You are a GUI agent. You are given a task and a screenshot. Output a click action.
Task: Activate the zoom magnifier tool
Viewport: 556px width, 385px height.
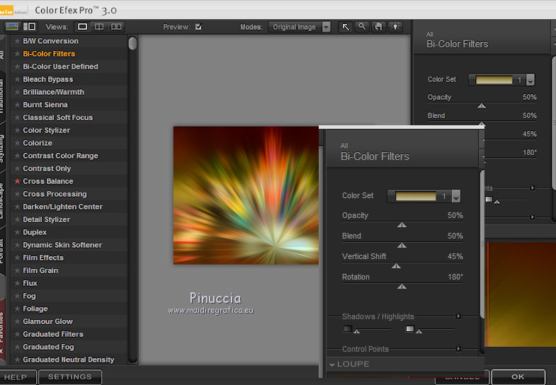pos(362,27)
